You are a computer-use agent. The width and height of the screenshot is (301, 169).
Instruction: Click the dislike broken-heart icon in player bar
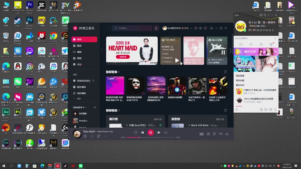(x=99, y=136)
